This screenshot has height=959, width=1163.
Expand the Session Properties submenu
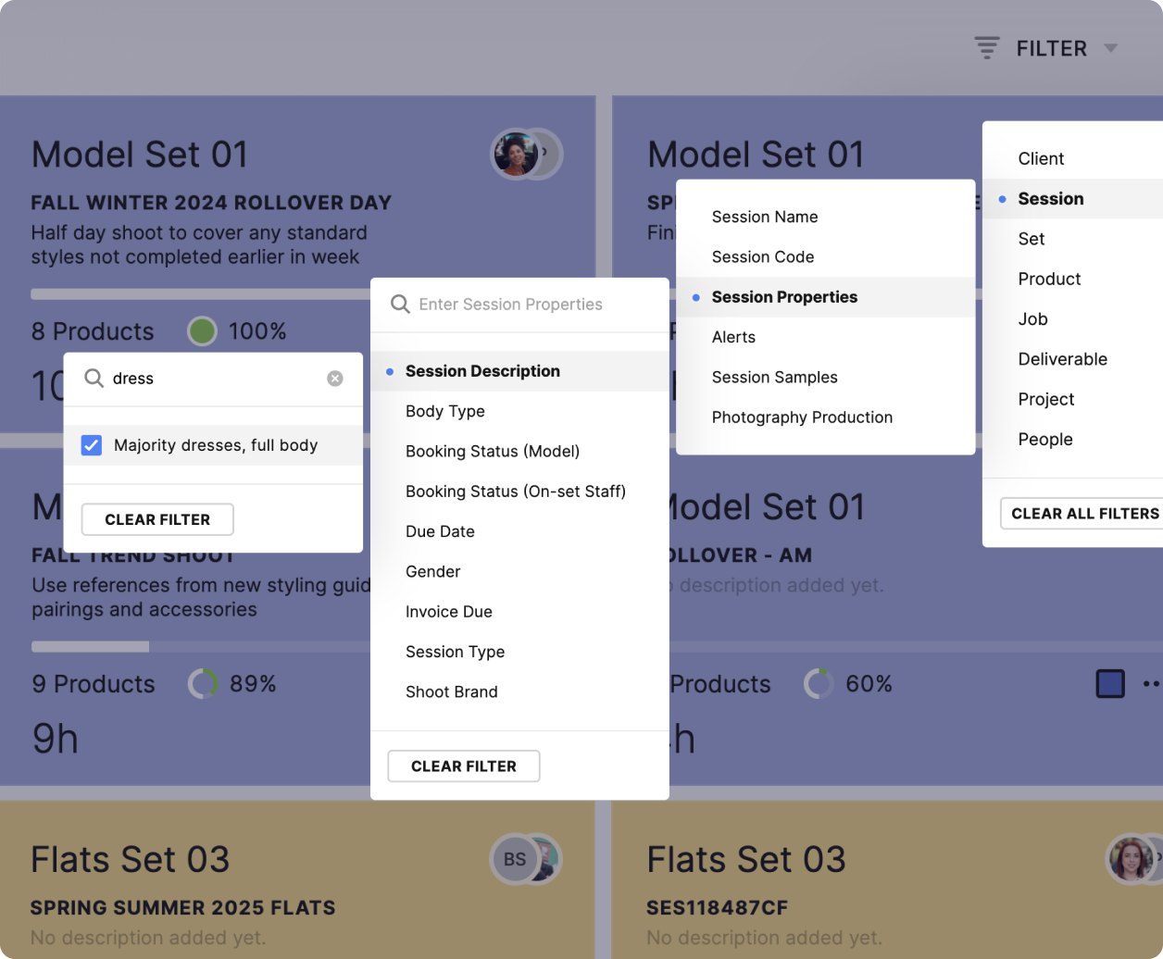[784, 297]
